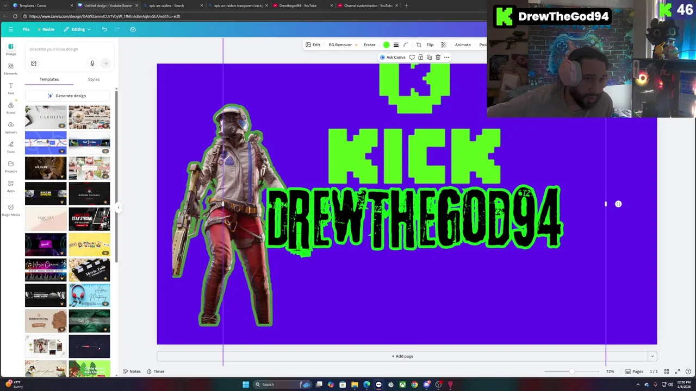Adjust the zoom slider
Viewport: 696px width, 391px height.
(571, 371)
